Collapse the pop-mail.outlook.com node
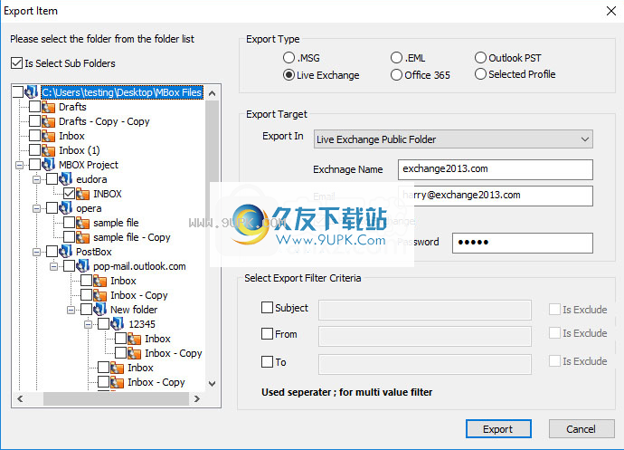624x450 pixels. click(53, 266)
